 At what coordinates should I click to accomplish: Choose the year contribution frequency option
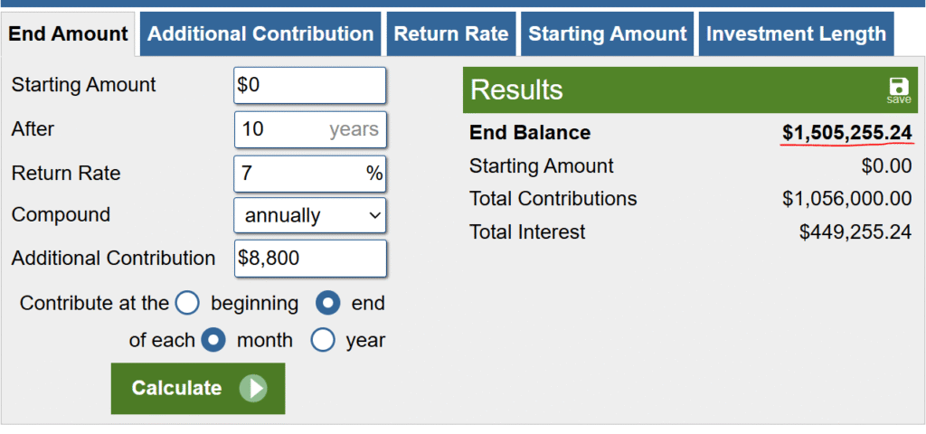323,341
